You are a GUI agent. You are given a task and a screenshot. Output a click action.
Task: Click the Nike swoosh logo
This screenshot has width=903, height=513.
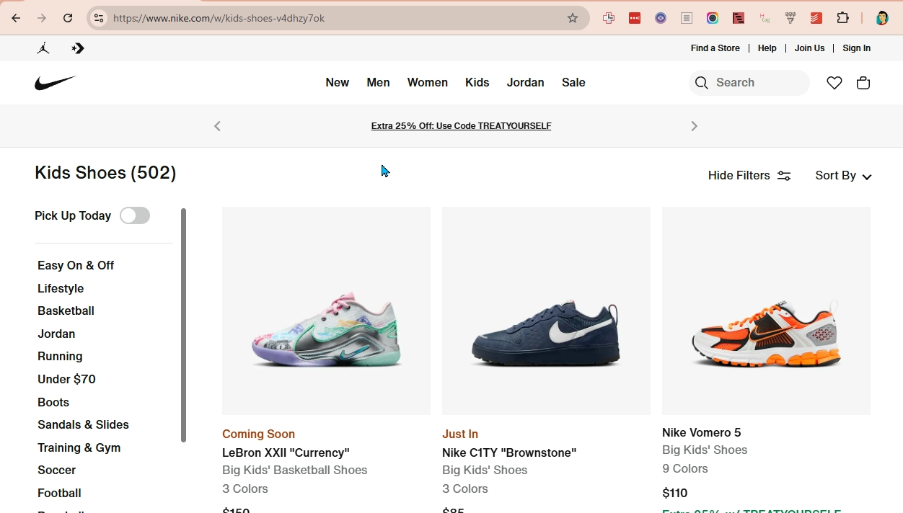tap(56, 83)
